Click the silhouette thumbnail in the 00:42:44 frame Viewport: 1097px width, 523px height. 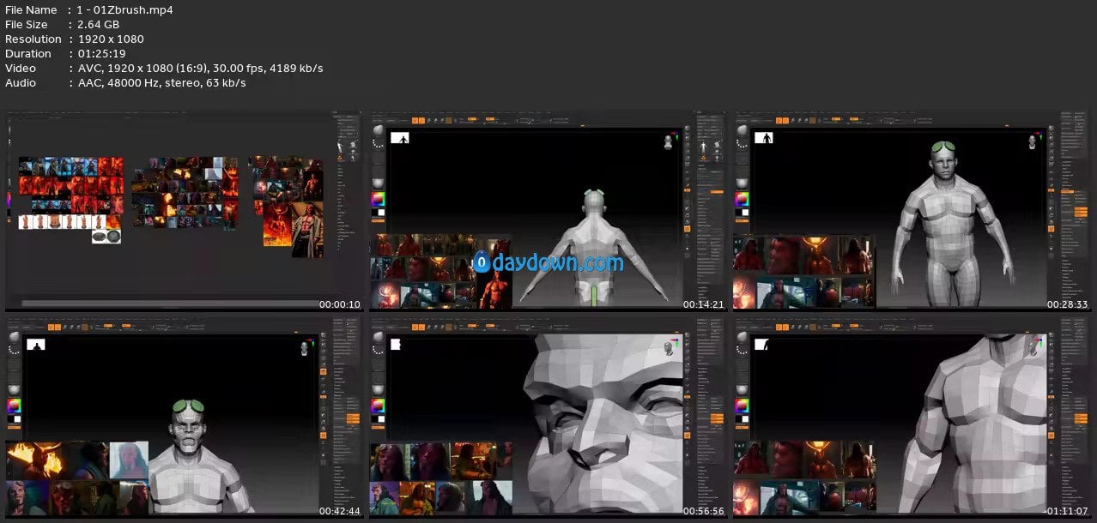(x=36, y=345)
